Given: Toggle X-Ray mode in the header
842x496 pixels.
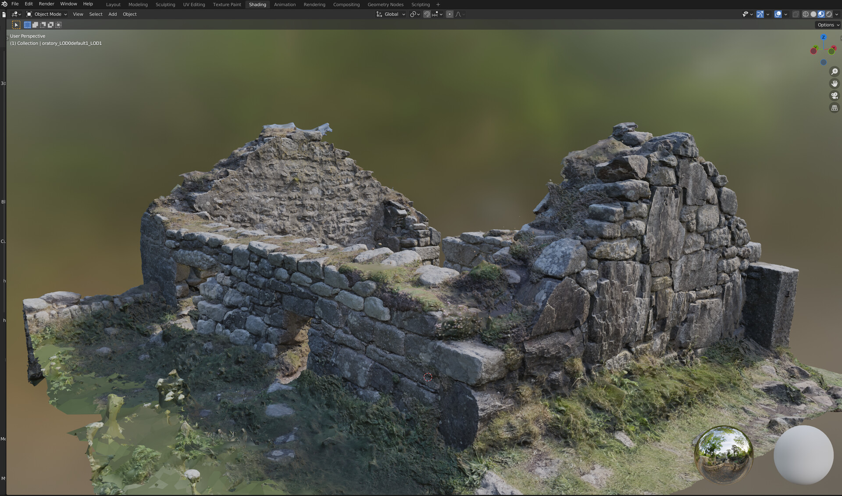Looking at the screenshot, I should click(x=796, y=14).
